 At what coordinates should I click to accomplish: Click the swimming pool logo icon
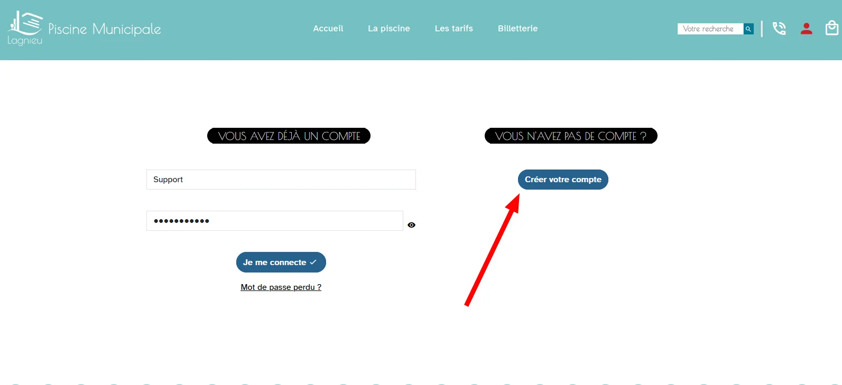26,23
